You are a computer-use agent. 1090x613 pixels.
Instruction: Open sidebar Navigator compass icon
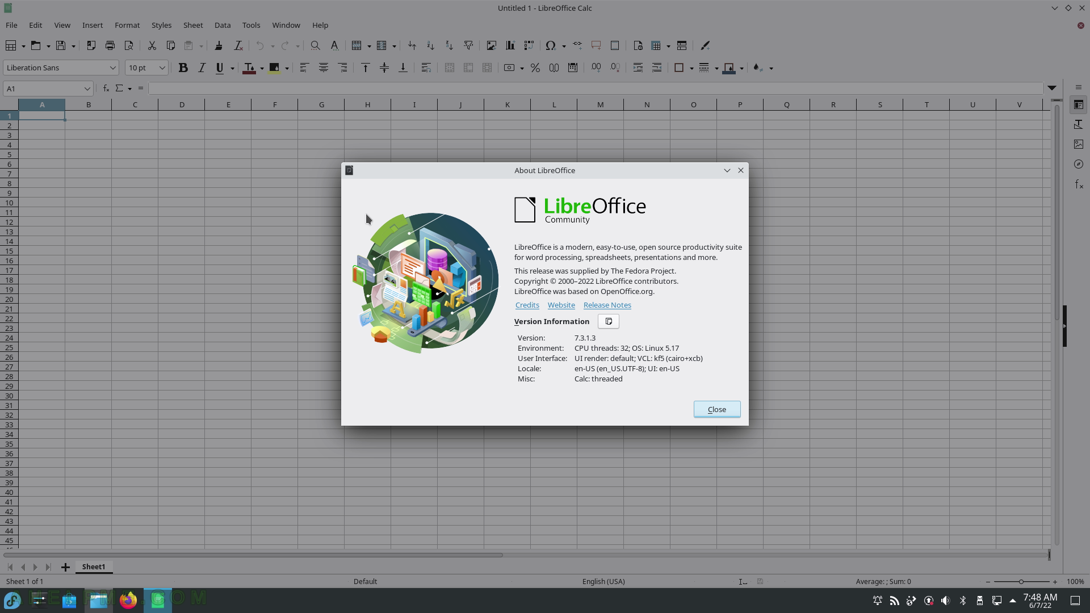pyautogui.click(x=1078, y=164)
